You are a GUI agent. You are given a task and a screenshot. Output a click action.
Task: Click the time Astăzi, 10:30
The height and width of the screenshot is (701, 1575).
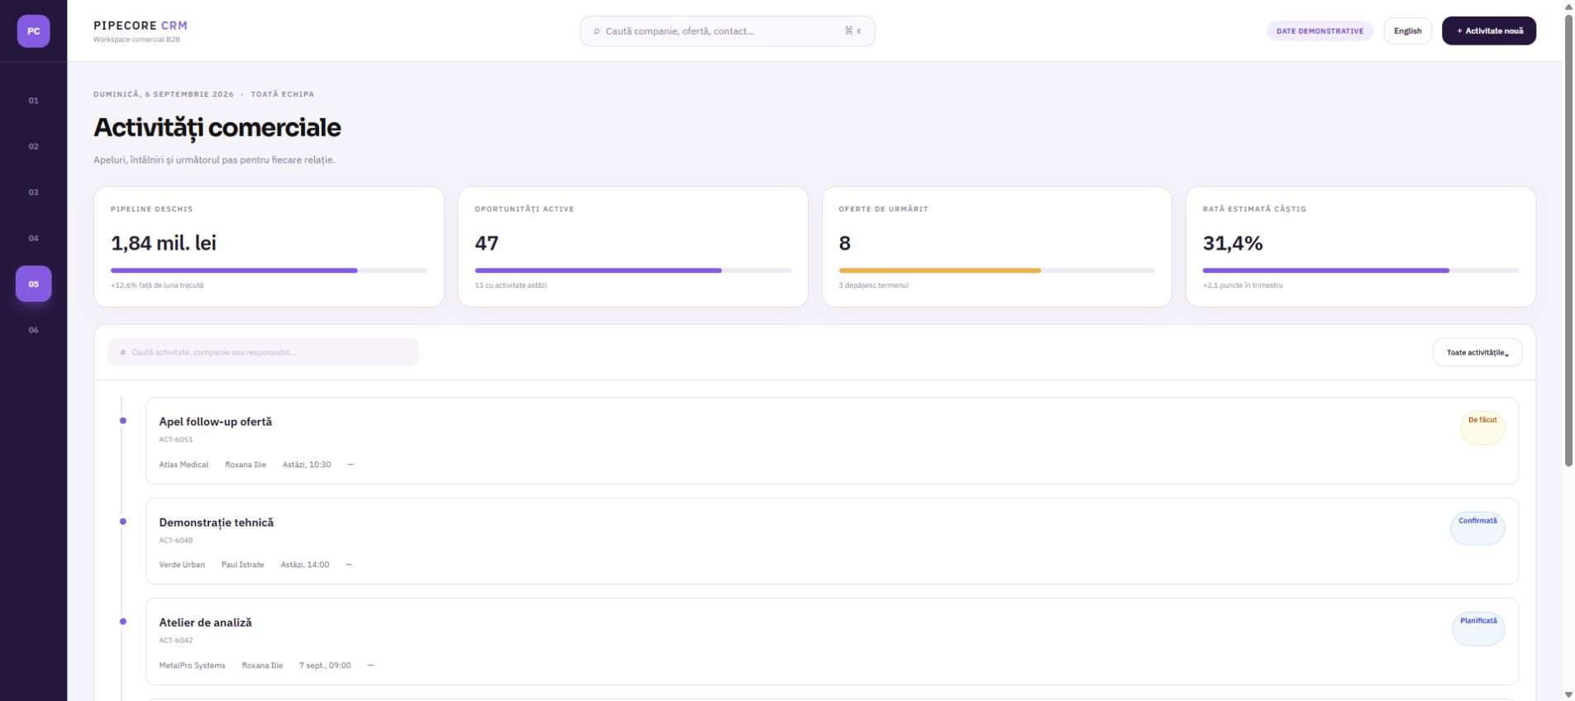[307, 465]
